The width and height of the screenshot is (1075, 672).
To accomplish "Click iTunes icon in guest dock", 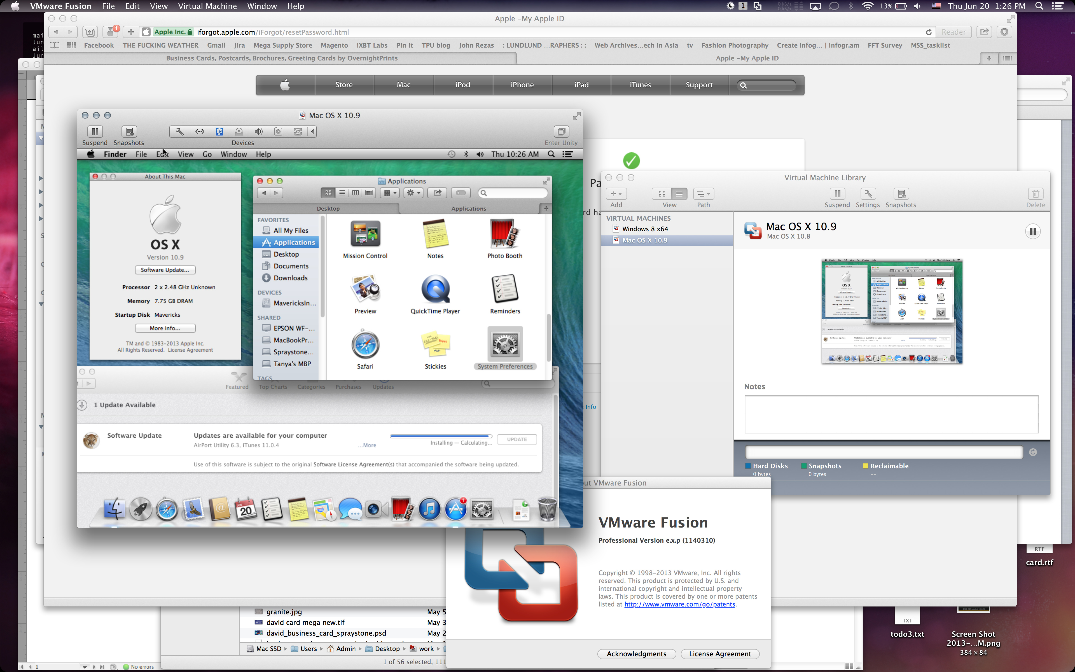I will pyautogui.click(x=429, y=509).
